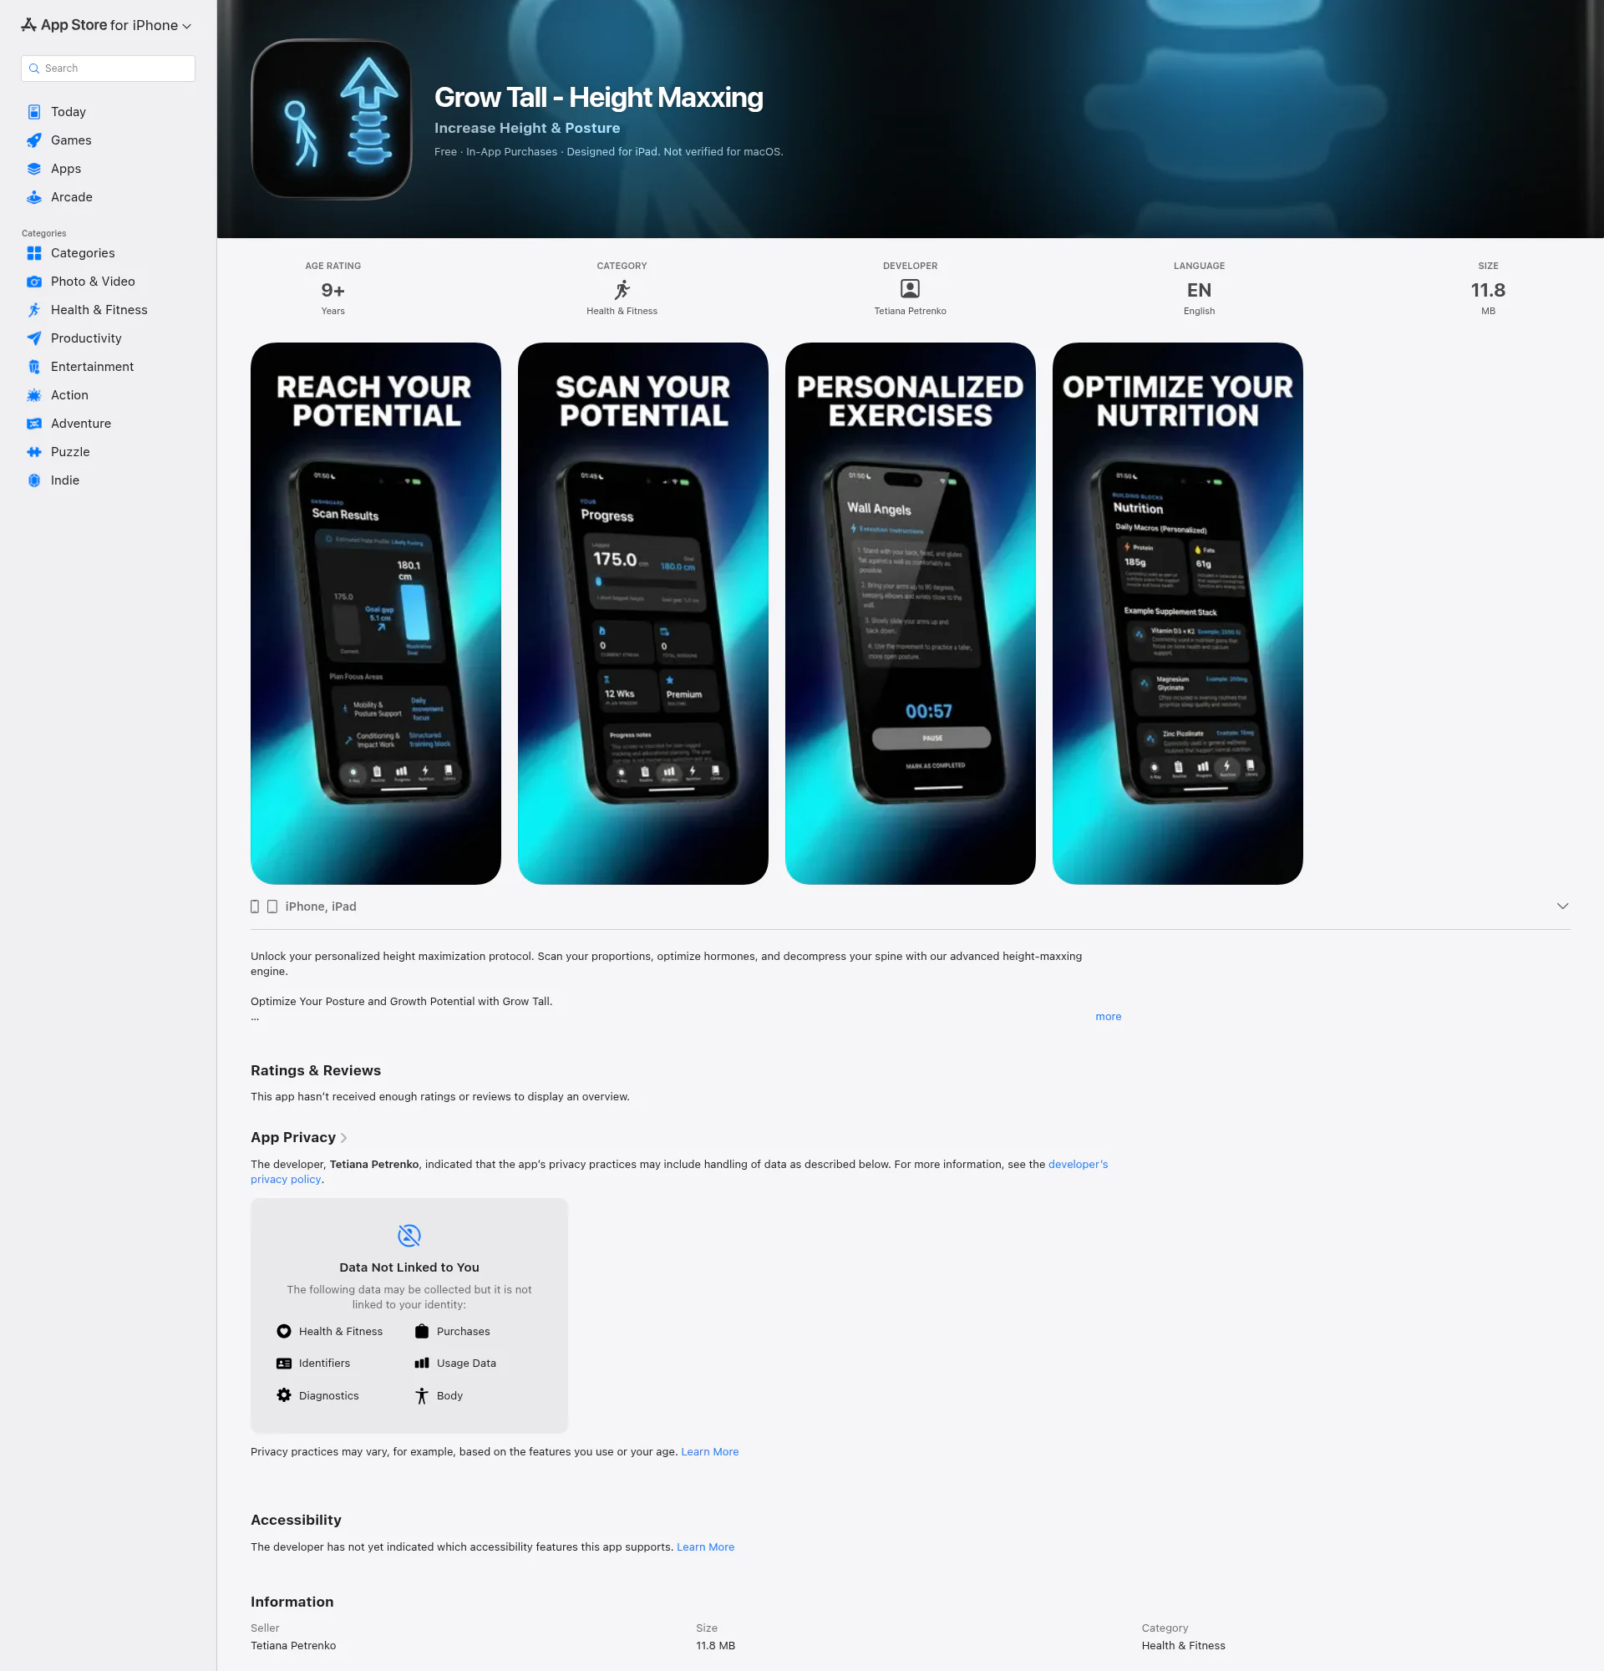Click the Indie category icon

click(34, 480)
